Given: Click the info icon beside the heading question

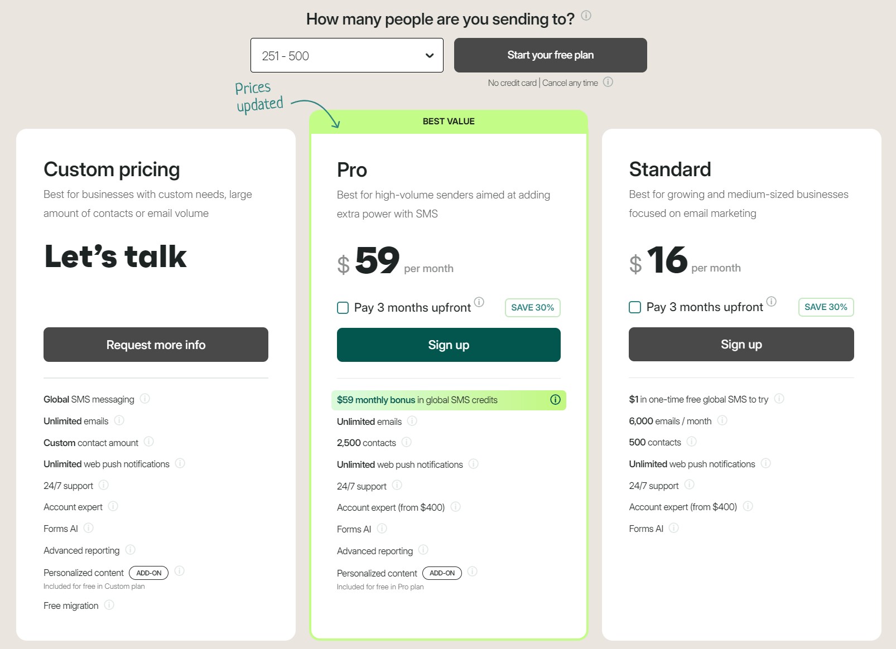Looking at the screenshot, I should coord(586,16).
